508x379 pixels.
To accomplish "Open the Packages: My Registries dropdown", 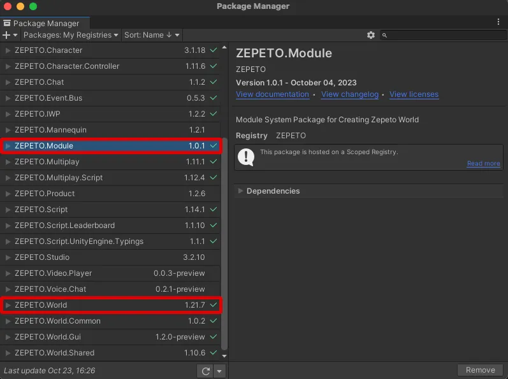I will point(70,35).
